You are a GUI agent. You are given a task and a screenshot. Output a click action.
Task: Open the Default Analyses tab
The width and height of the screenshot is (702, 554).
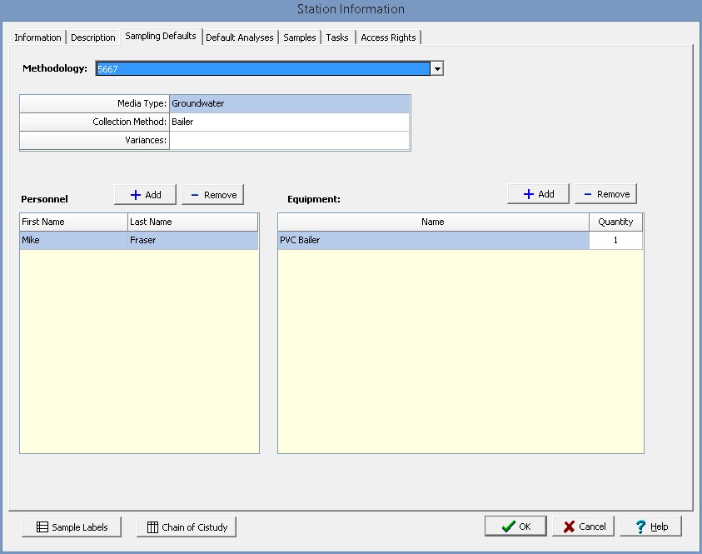[x=239, y=37]
